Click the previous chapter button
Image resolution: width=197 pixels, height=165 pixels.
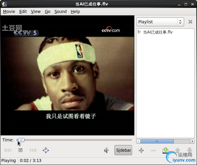8,150
